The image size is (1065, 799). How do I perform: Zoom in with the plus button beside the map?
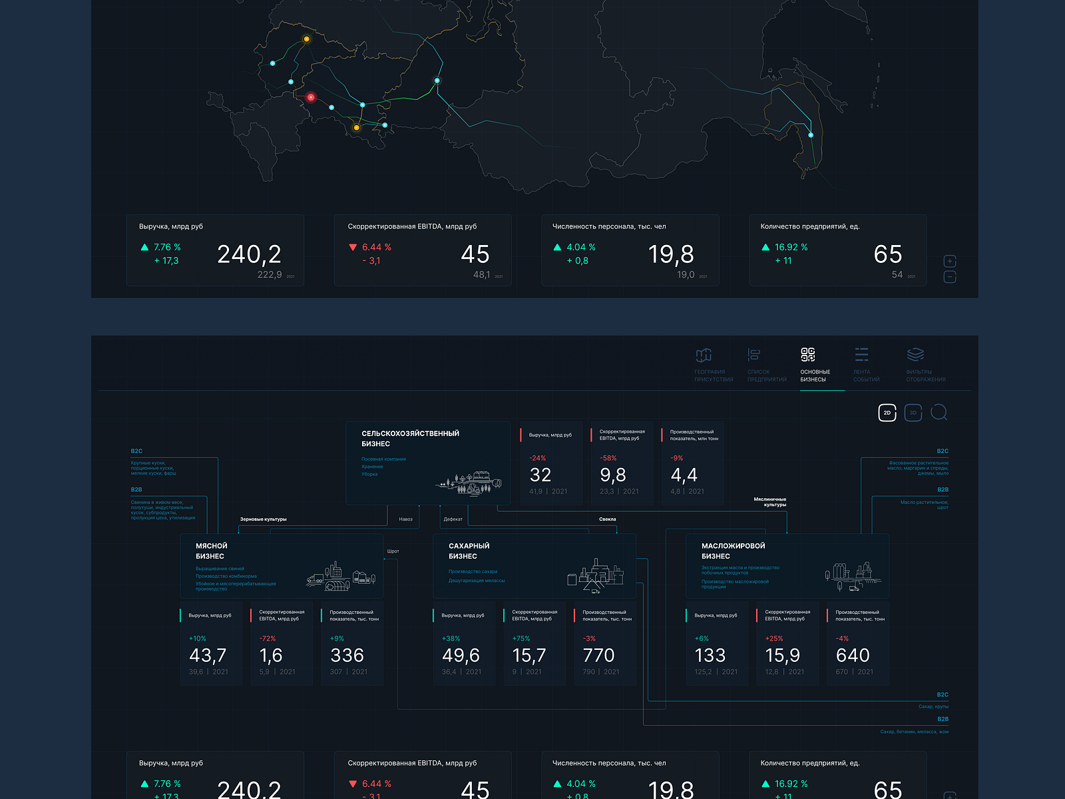click(950, 262)
